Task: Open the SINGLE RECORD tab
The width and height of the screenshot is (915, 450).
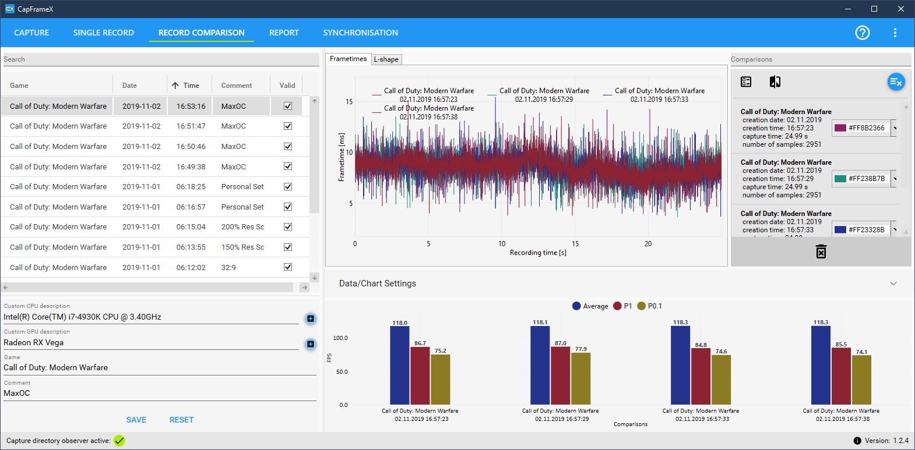Action: click(104, 33)
